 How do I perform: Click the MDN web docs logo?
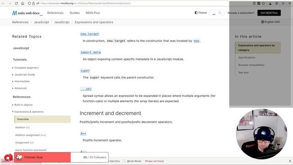27,13
